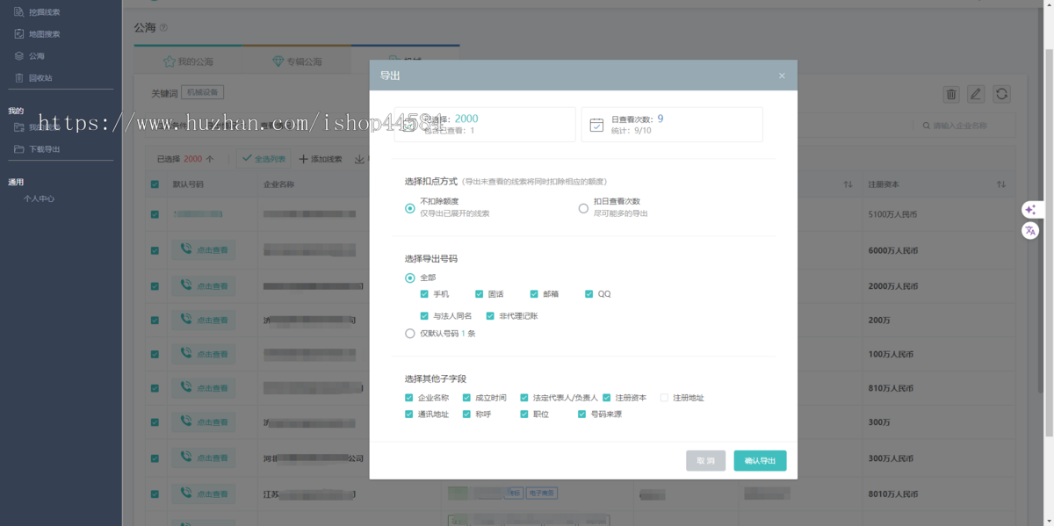Toggle 通讯地址 field checkbox
Screen dimensions: 1054x526
(409, 414)
